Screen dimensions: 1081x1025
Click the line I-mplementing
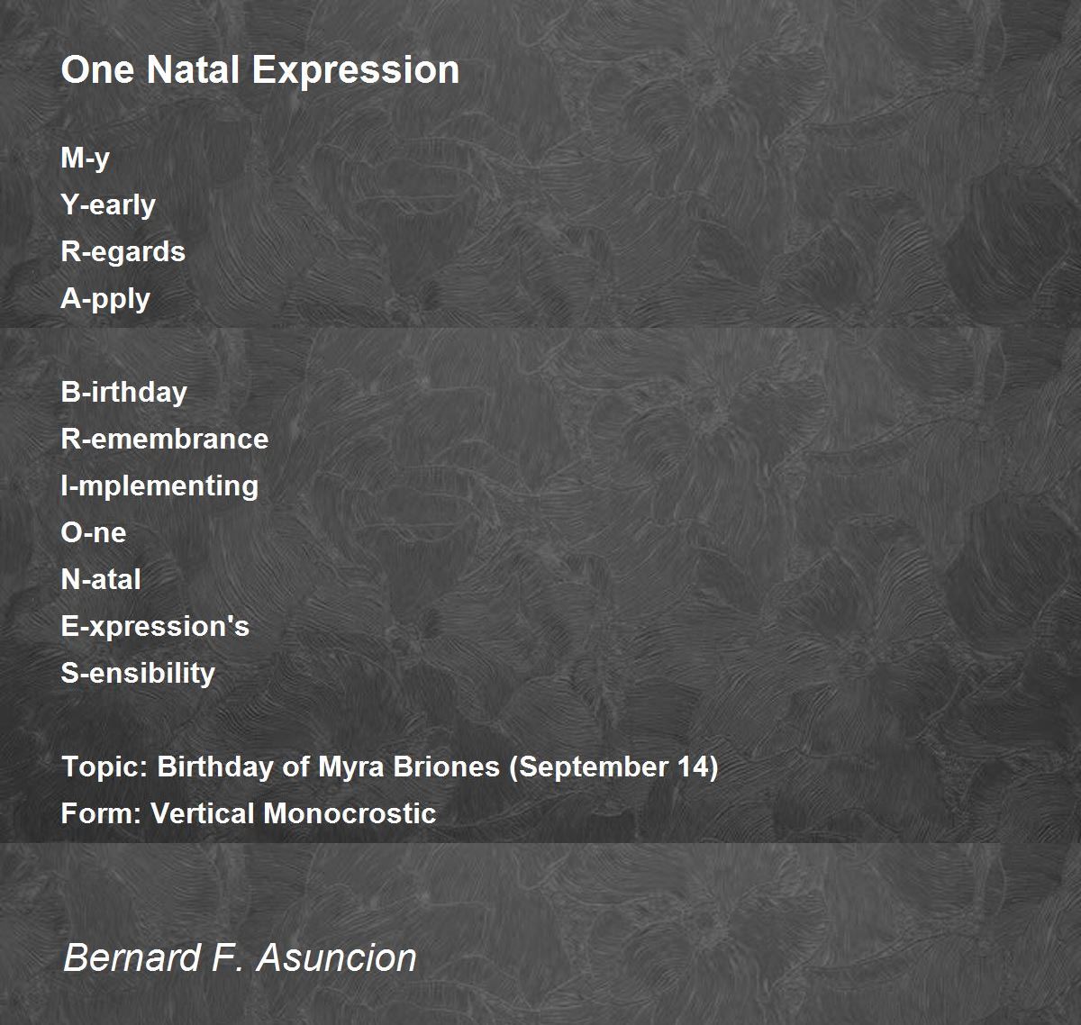tap(159, 486)
